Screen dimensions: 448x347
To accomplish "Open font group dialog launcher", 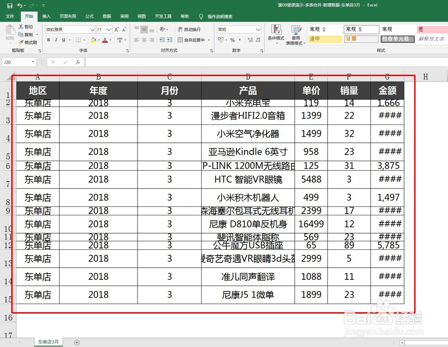I will (127, 51).
